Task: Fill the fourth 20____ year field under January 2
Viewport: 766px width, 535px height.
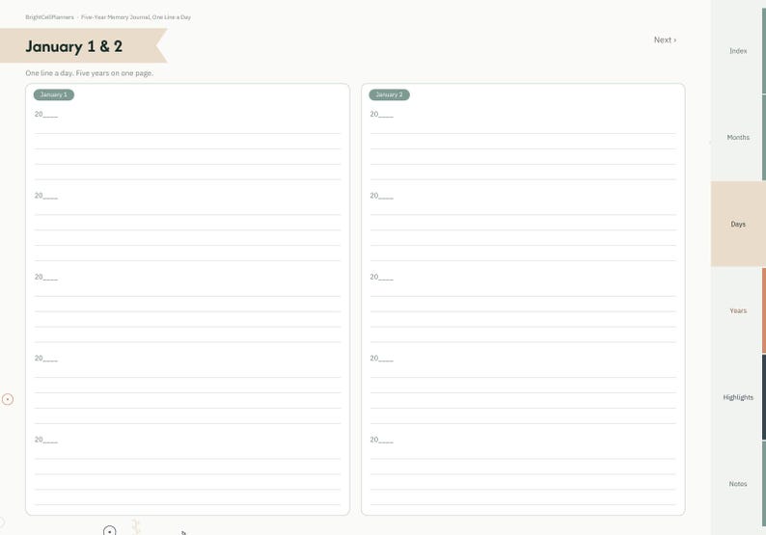Action: 381,359
